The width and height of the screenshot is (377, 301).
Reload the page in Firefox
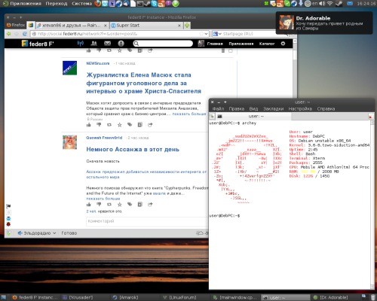click(25, 34)
